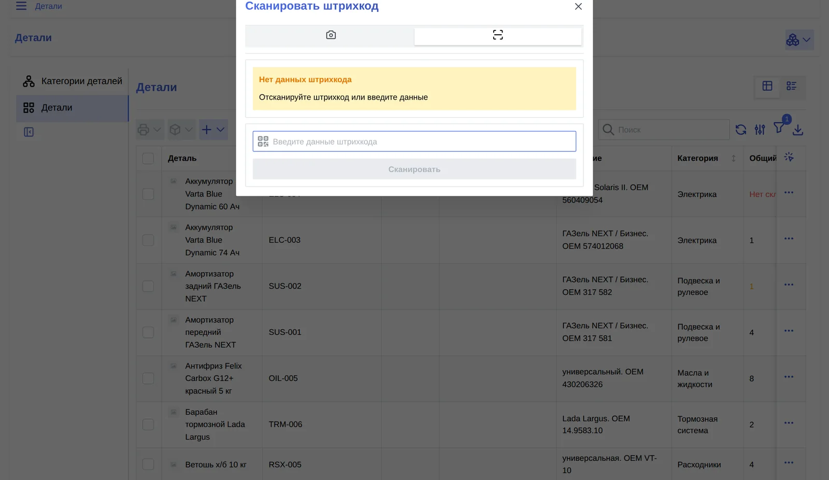The width and height of the screenshot is (829, 480).
Task: Refresh the parts table
Action: click(x=741, y=130)
